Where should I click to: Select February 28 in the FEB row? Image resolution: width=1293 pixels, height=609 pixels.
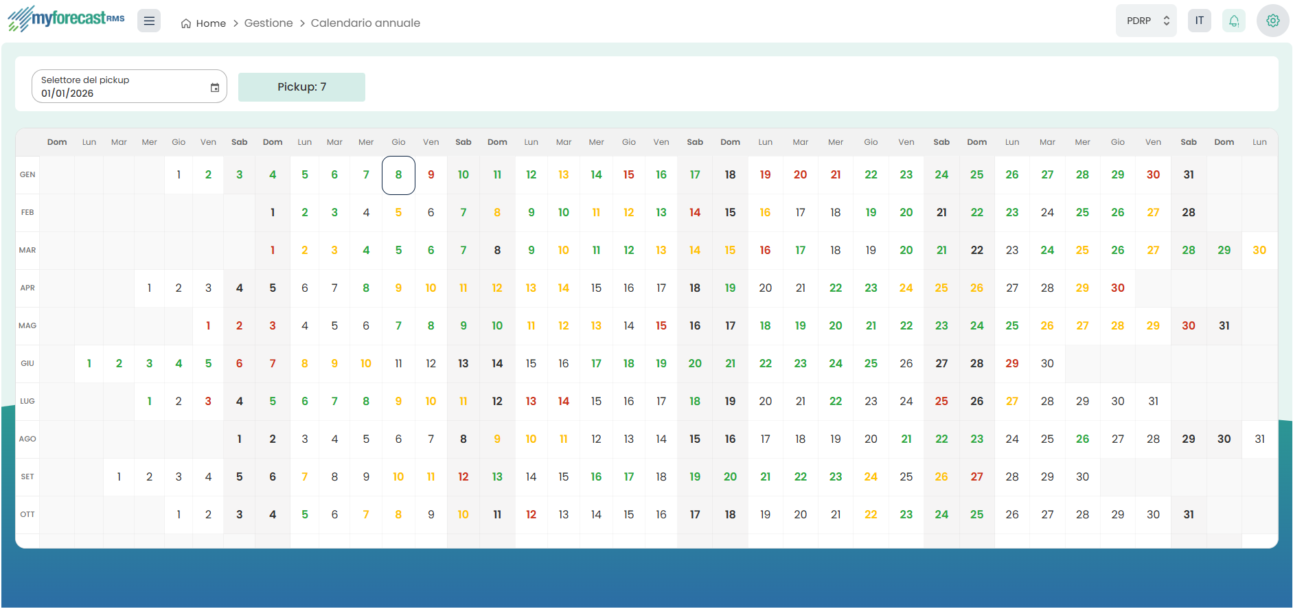pyautogui.click(x=1189, y=213)
